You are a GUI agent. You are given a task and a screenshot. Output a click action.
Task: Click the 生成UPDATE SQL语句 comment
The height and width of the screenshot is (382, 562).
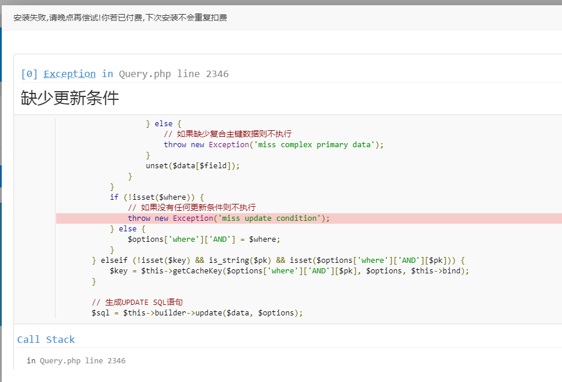click(137, 303)
